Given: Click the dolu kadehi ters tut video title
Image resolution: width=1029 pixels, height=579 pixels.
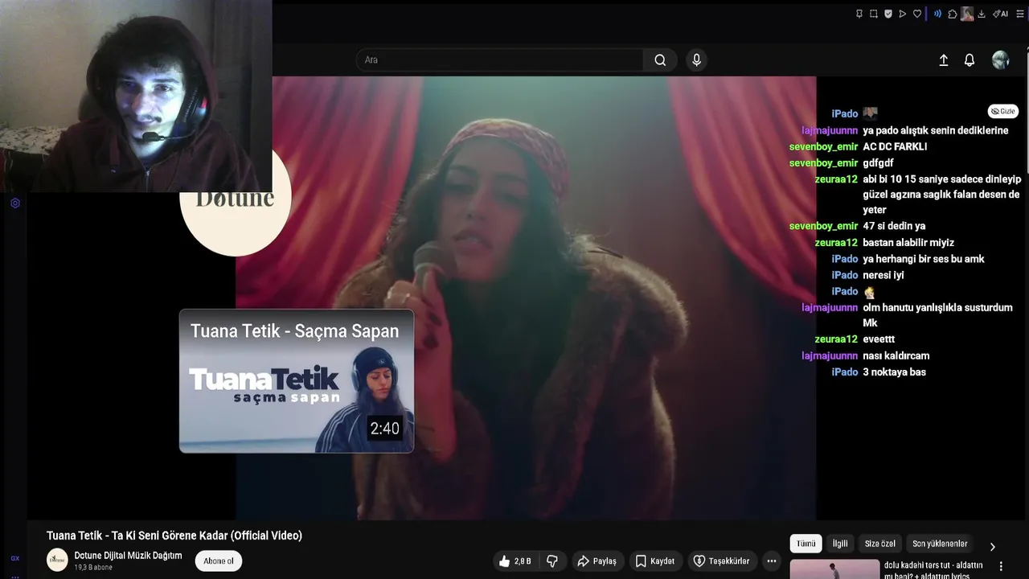Looking at the screenshot, I should click(933, 570).
